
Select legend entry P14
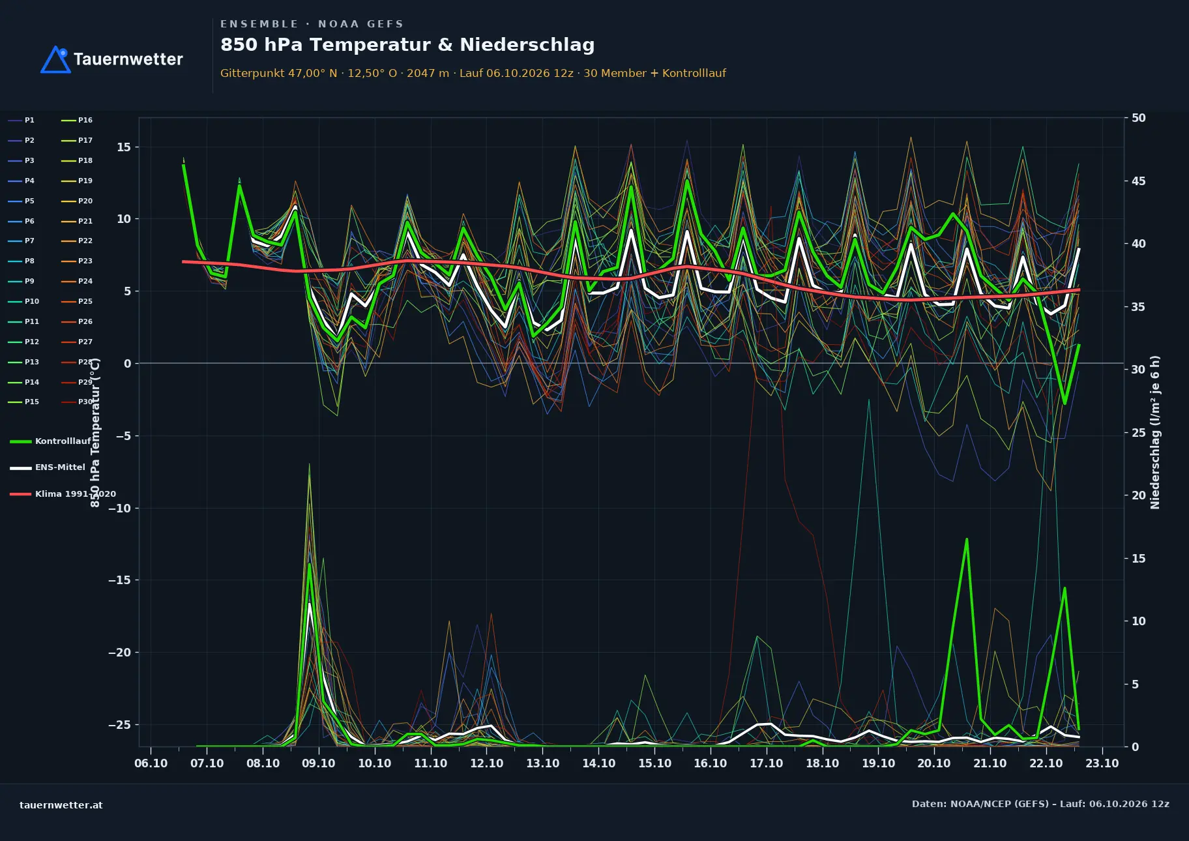pyautogui.click(x=23, y=382)
